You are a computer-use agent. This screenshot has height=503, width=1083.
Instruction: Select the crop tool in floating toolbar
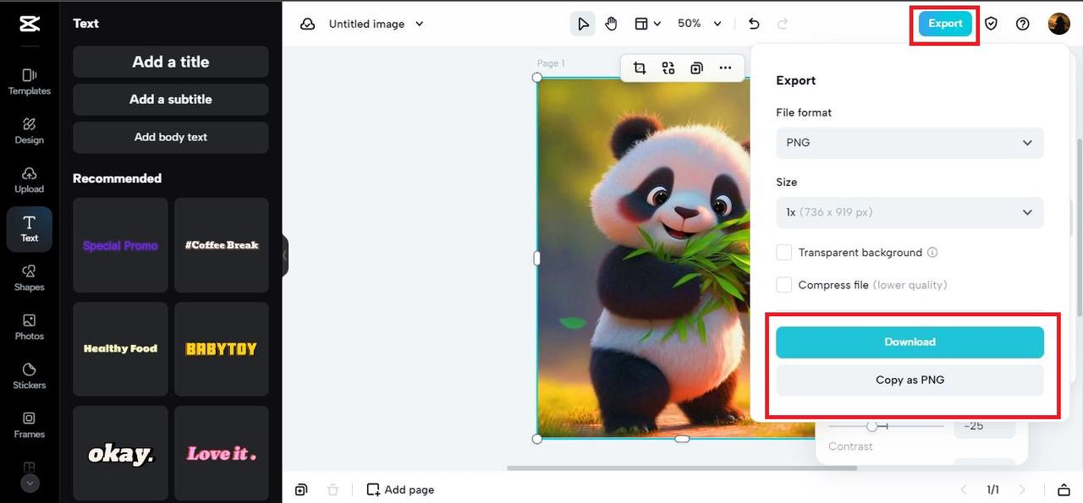pyautogui.click(x=640, y=68)
